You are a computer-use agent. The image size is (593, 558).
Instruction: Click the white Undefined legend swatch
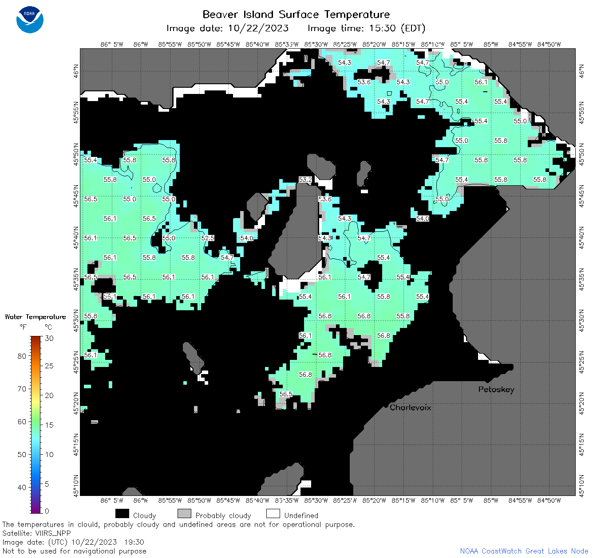tap(273, 514)
